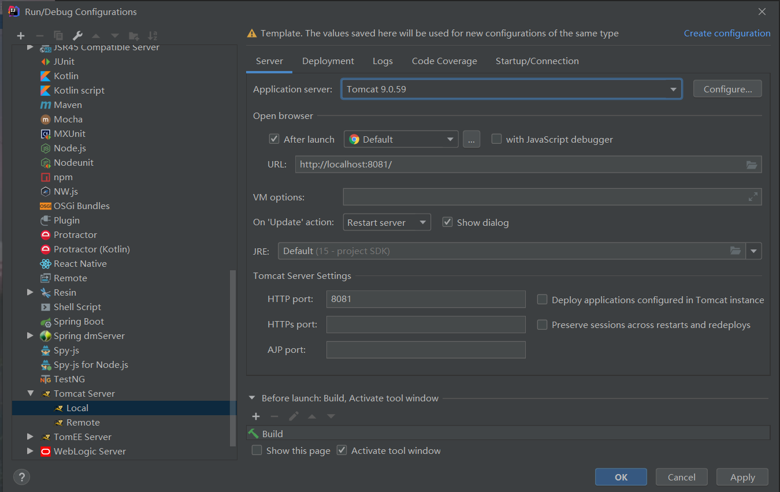Click the Node.js icon in the list
This screenshot has width=780, height=492.
46,148
